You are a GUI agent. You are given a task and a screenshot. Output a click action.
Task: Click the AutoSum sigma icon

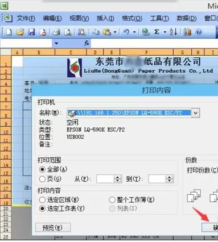point(157,32)
